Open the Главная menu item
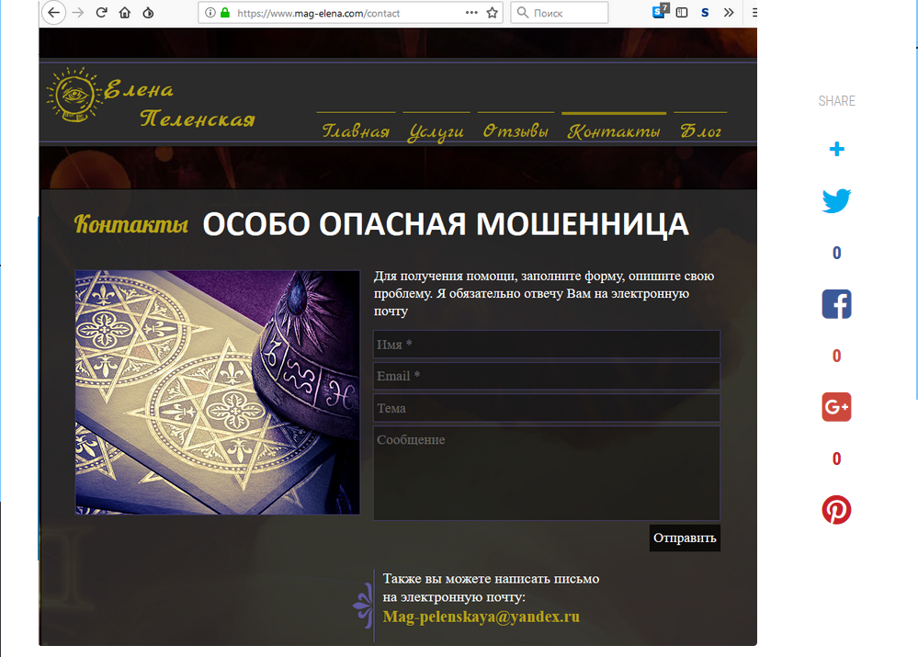Image resolution: width=918 pixels, height=657 pixels. coord(356,131)
